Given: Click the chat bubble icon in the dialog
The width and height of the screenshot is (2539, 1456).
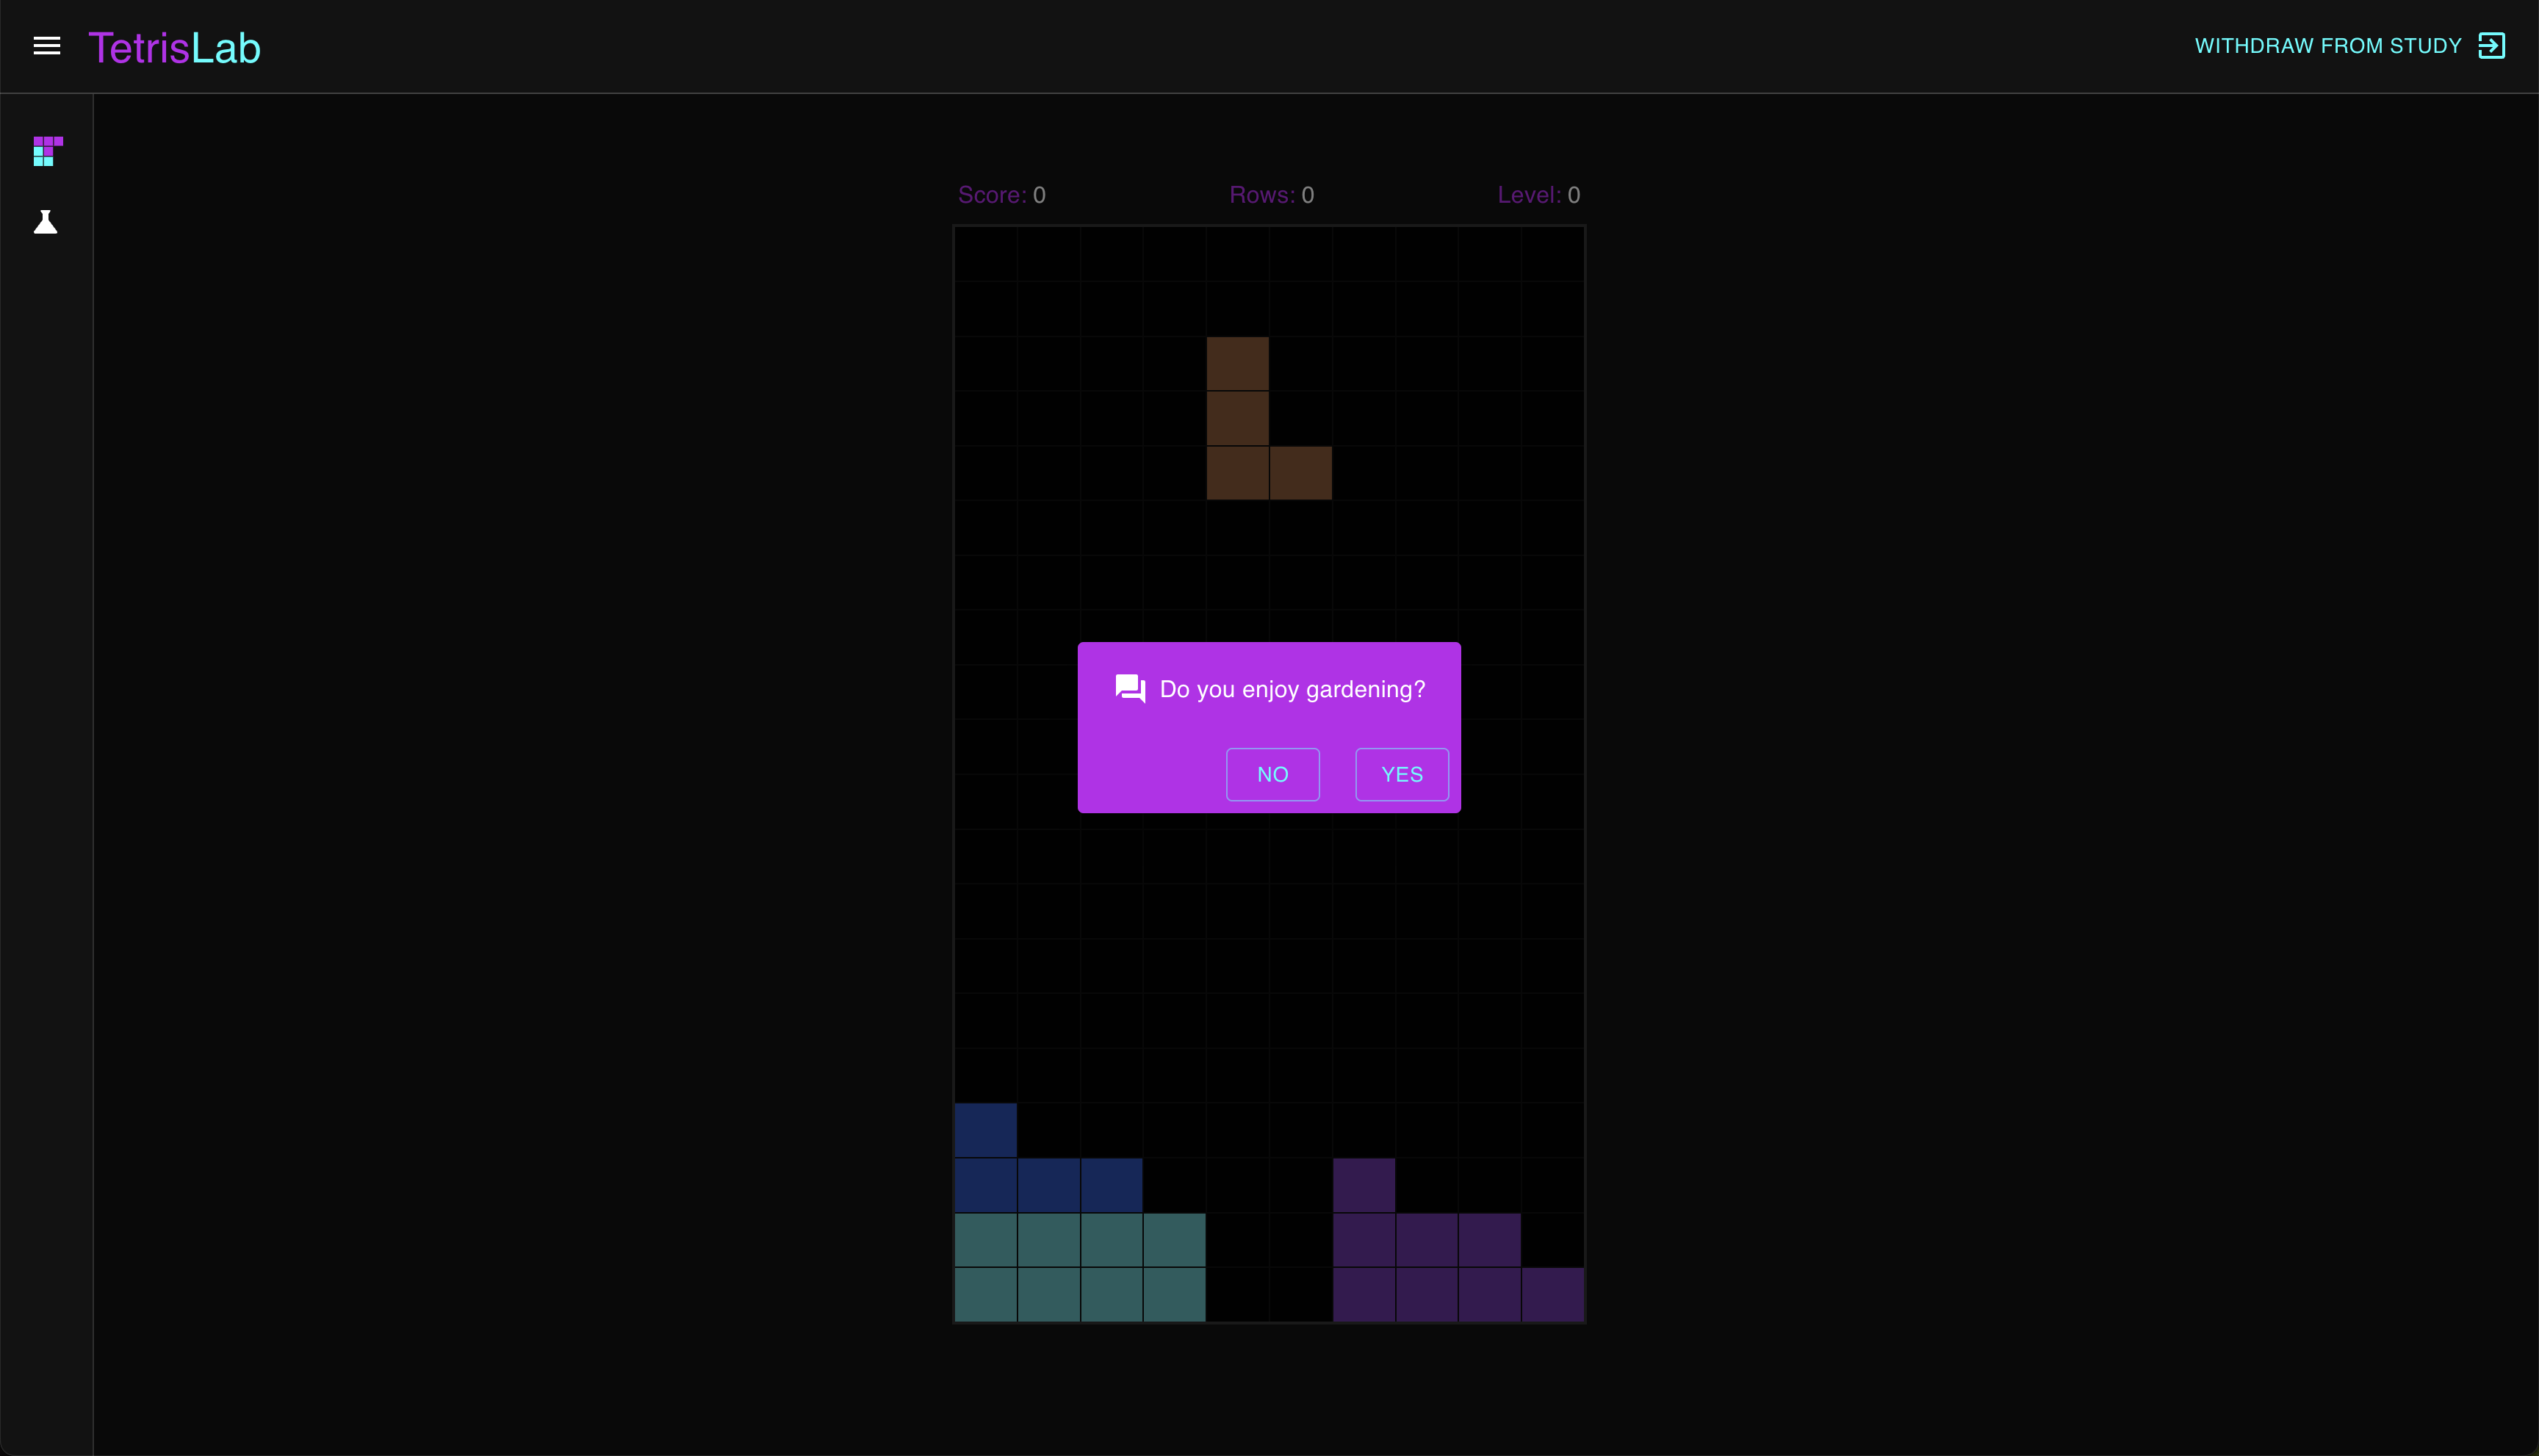Looking at the screenshot, I should [1130, 688].
